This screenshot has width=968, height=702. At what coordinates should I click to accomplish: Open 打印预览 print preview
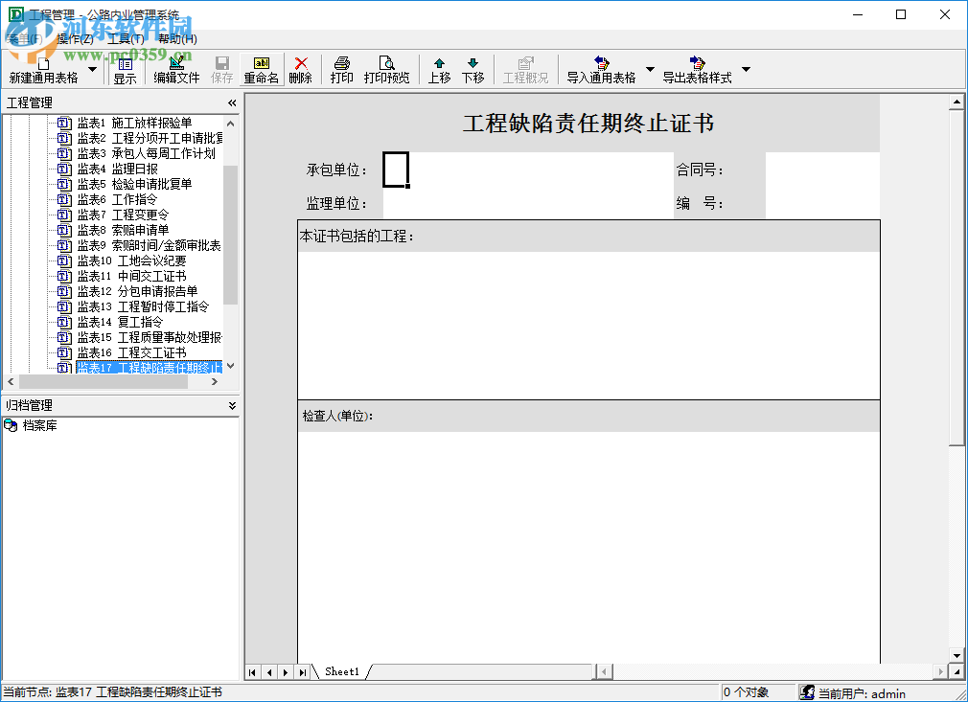click(387, 69)
